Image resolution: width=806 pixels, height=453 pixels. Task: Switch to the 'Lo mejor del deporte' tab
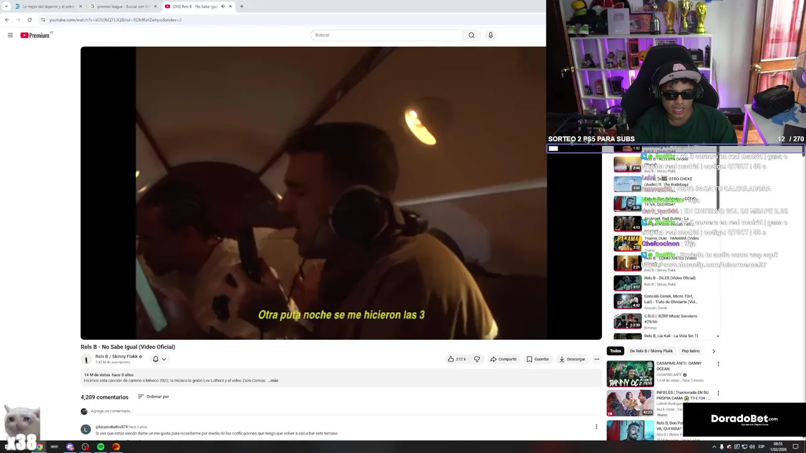click(x=48, y=6)
